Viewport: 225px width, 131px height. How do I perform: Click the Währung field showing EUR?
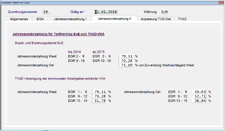pos(164,12)
